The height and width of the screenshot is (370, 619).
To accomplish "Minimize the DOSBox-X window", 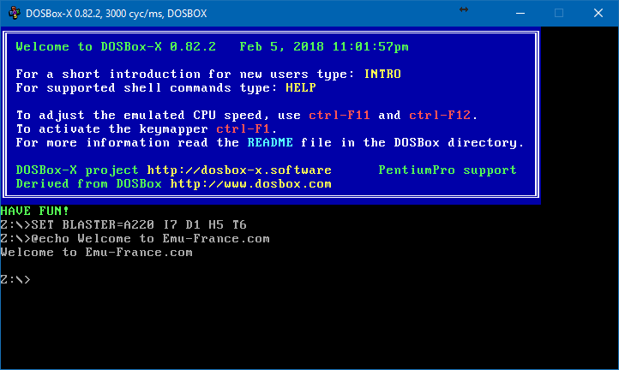I will click(520, 13).
